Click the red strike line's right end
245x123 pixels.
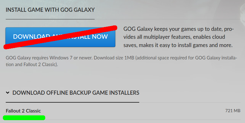pos(114,28)
